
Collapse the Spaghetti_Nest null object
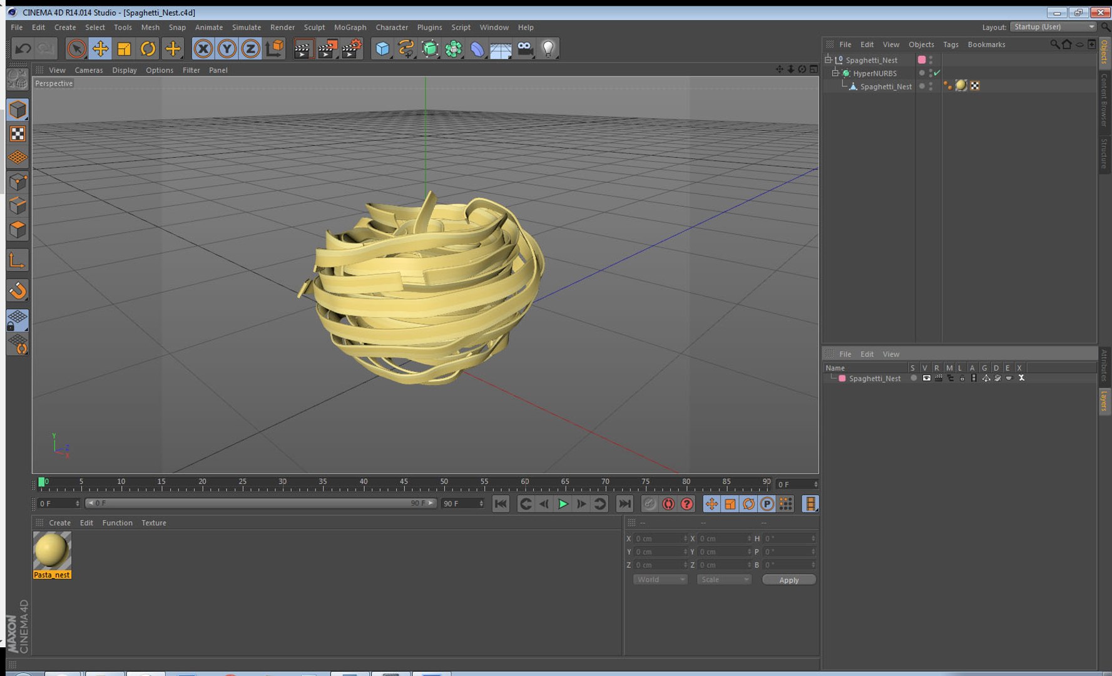coord(828,60)
